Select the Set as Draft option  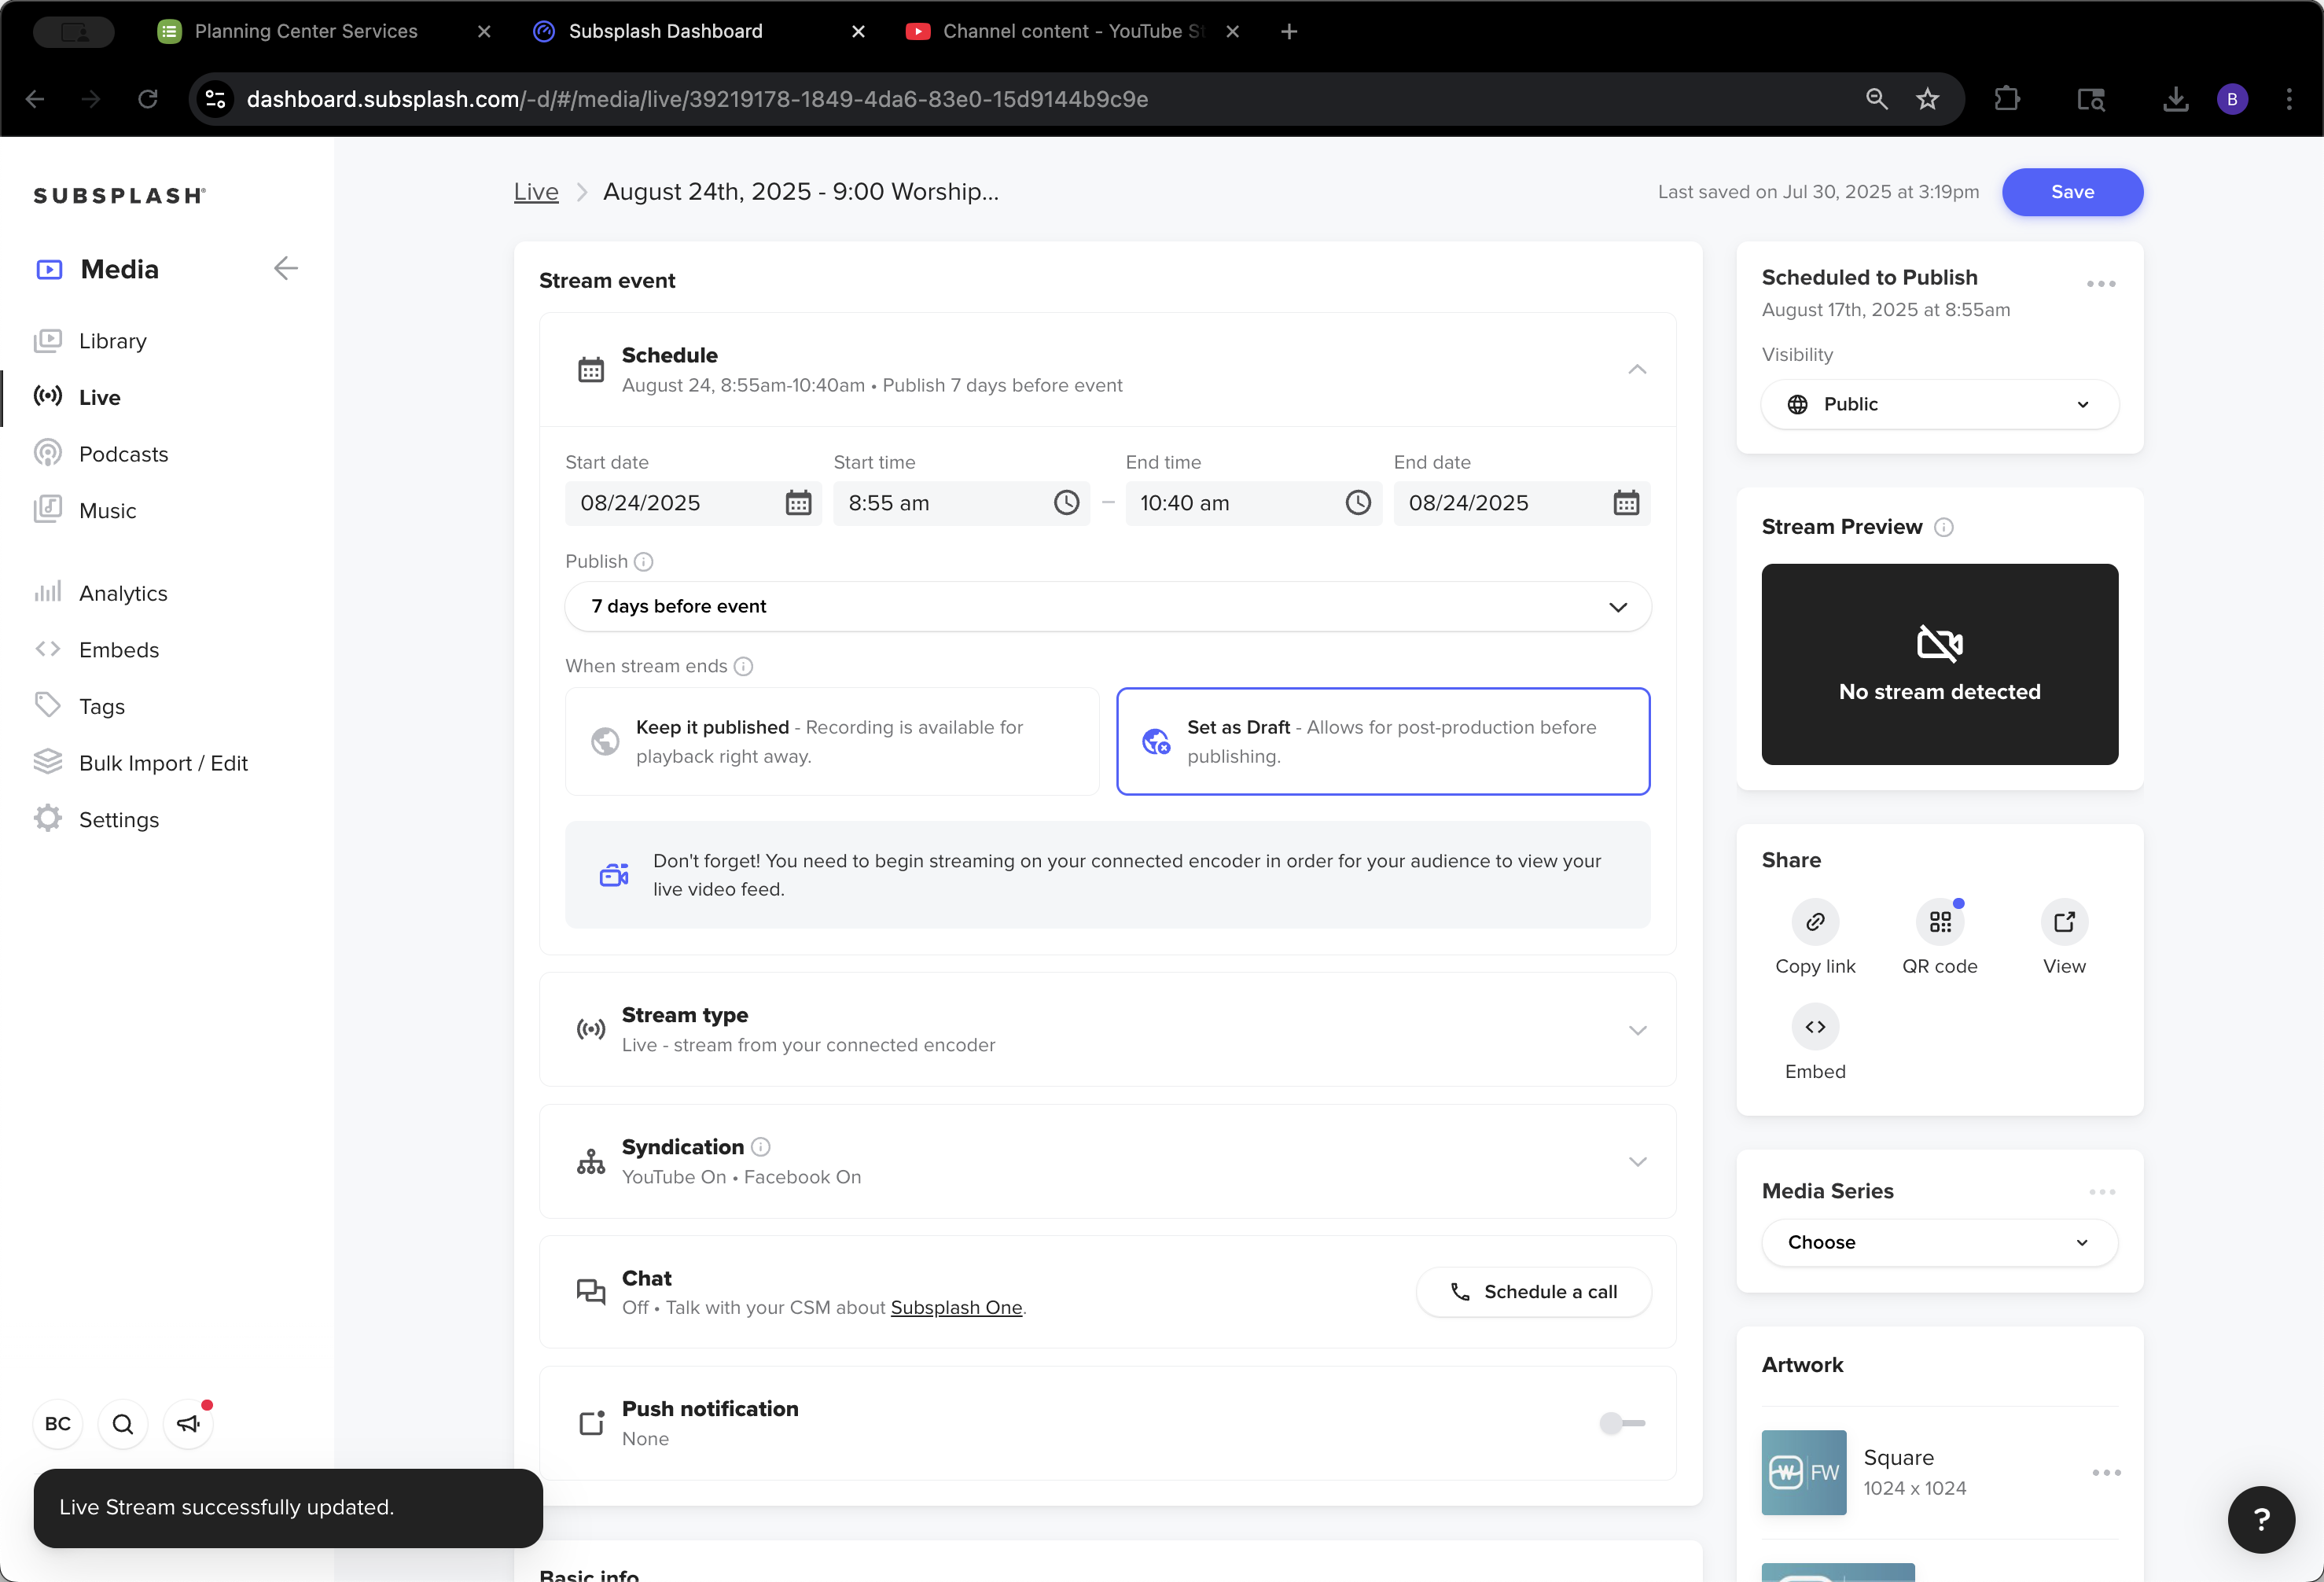(x=1383, y=741)
